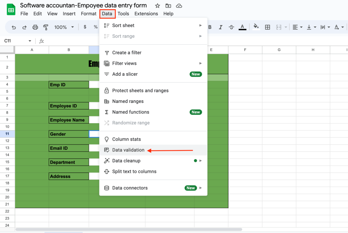Toggle strikethrough formatting

[231, 27]
